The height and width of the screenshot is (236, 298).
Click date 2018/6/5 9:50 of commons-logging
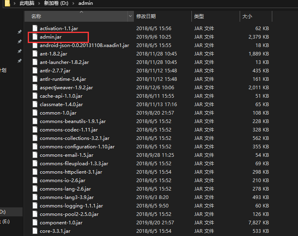pyautogui.click(x=152, y=206)
